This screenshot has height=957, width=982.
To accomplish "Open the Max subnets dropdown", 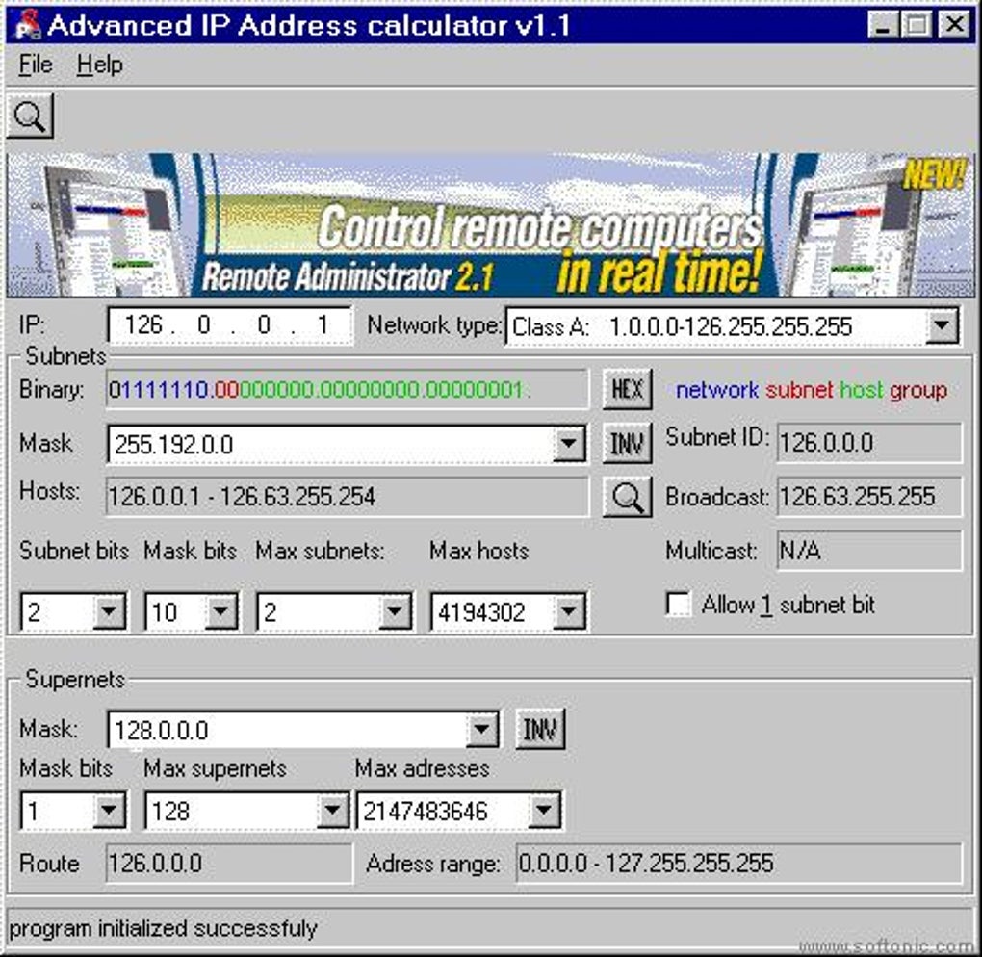I will pyautogui.click(x=395, y=611).
